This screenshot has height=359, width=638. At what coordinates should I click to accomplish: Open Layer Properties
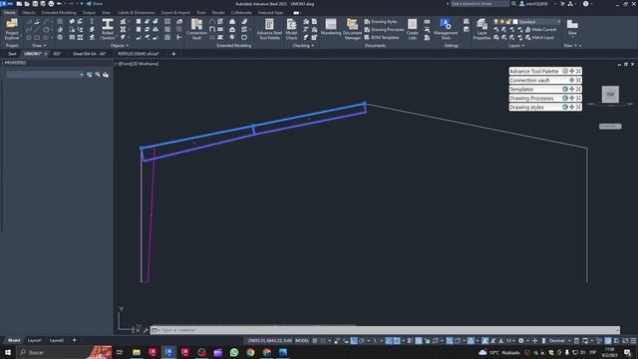coord(481,29)
